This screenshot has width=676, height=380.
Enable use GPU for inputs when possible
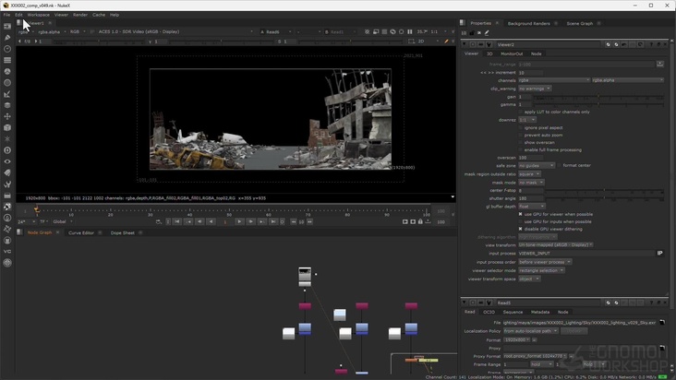520,221
